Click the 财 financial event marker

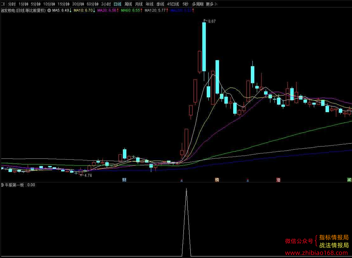[x=124, y=180]
